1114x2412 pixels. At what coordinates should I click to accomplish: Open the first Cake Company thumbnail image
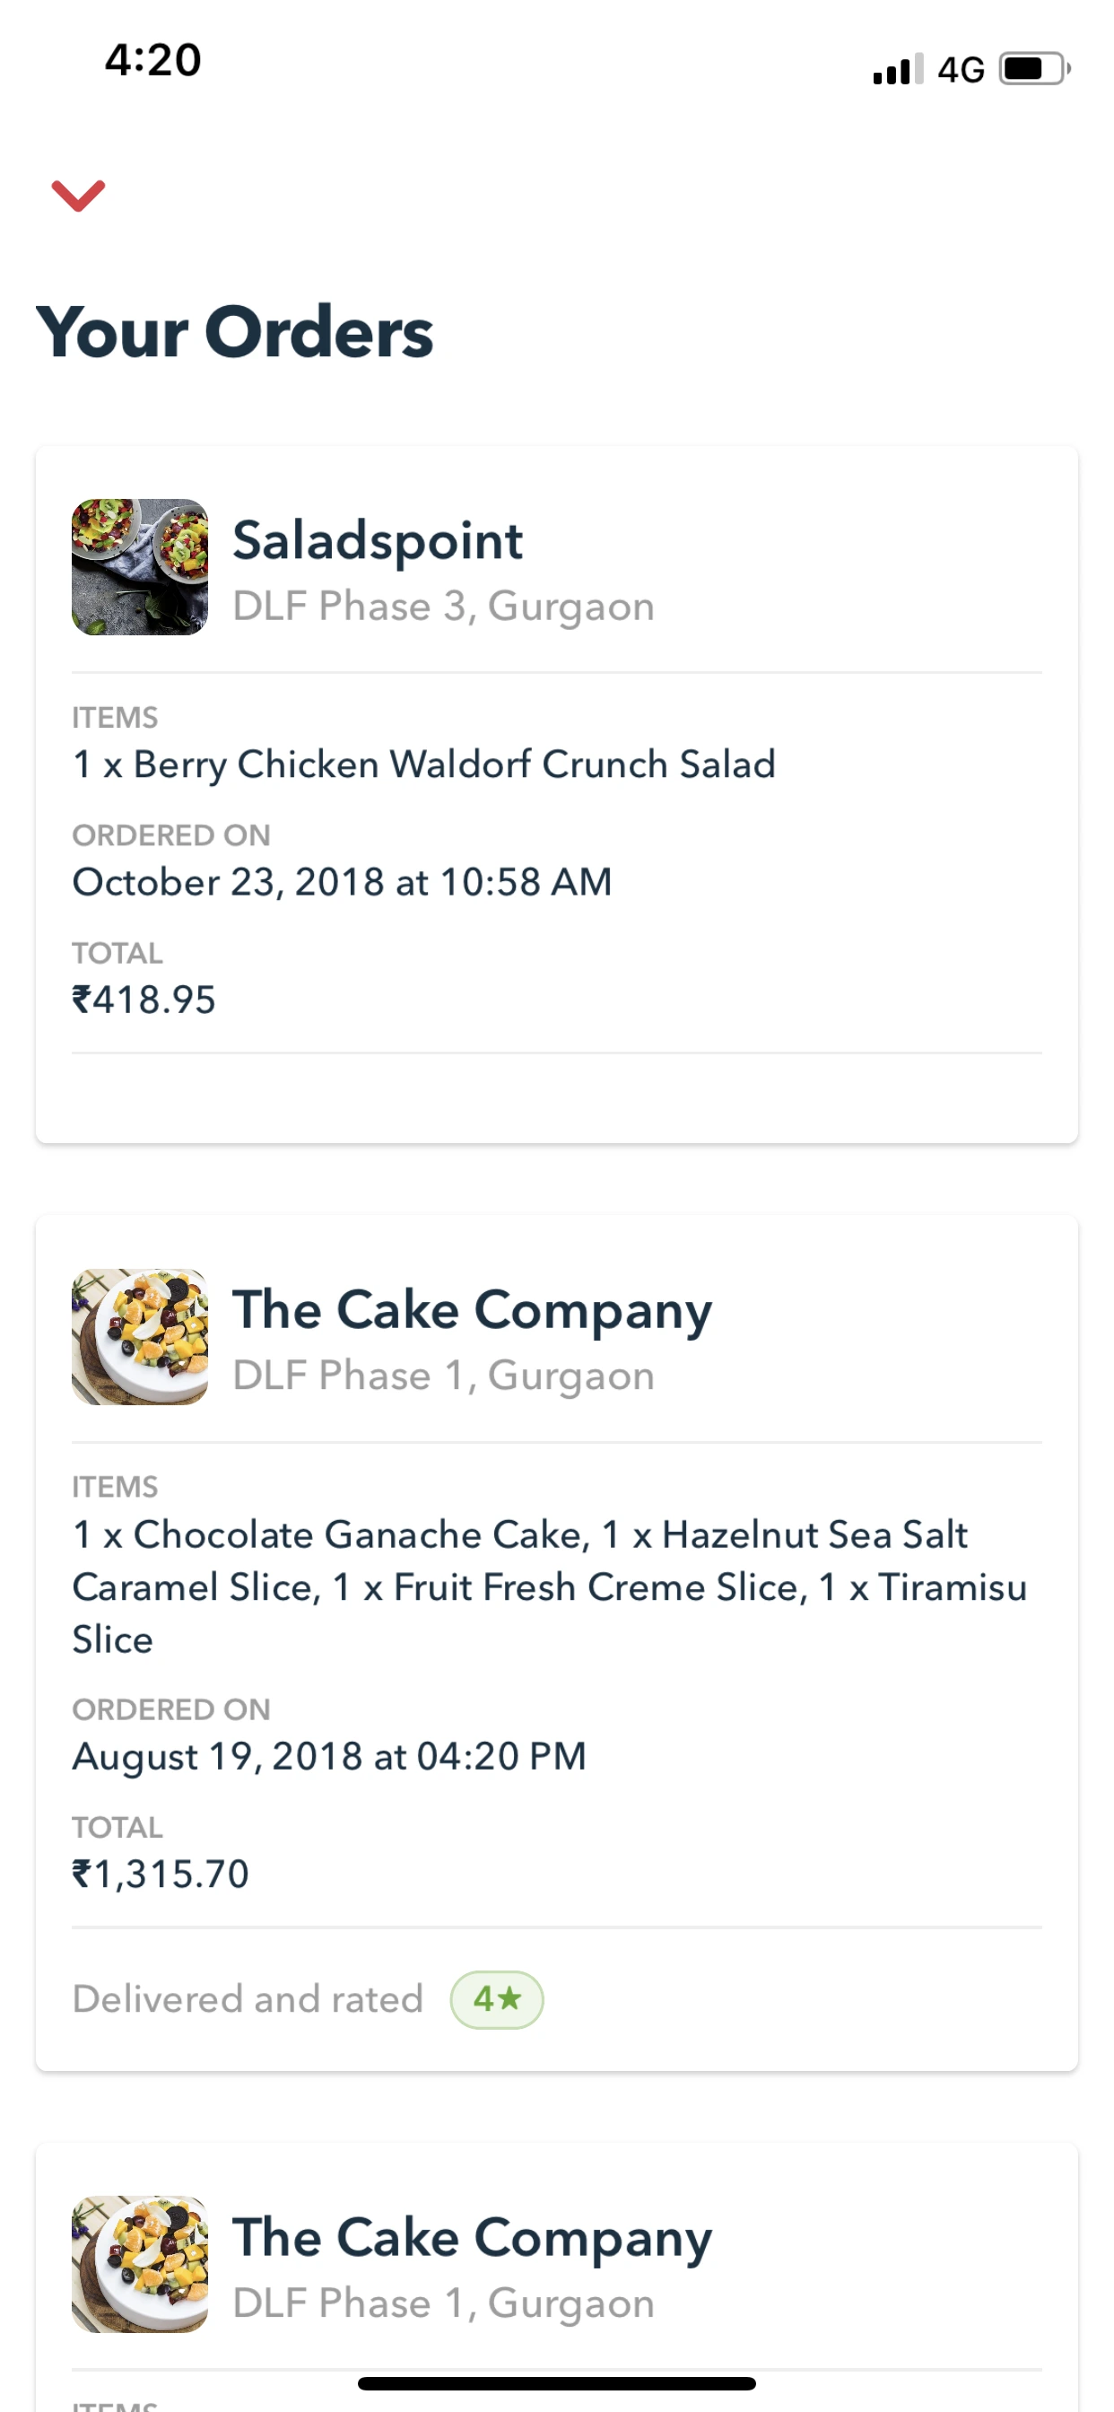point(140,1337)
